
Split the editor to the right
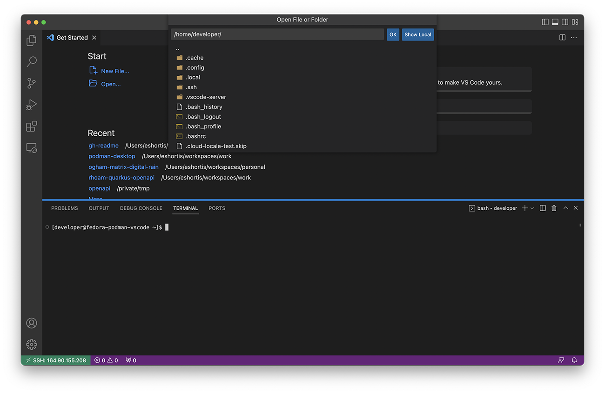[x=562, y=37]
